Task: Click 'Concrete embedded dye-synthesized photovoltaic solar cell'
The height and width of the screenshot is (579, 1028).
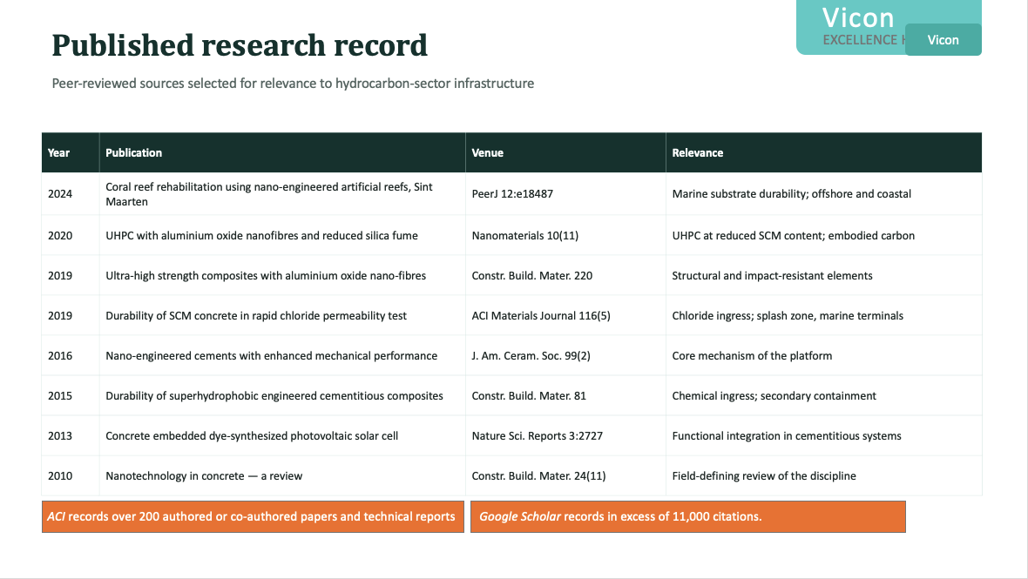Action: [x=282, y=435]
